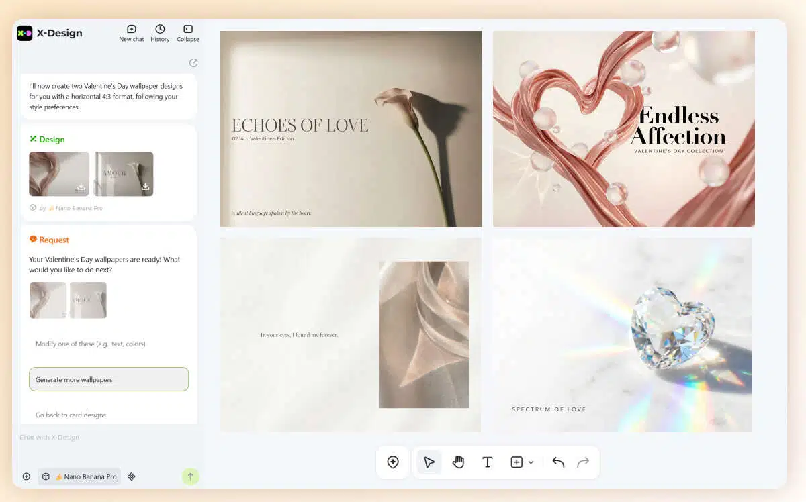Open the chat History
The height and width of the screenshot is (502, 806).
point(160,33)
